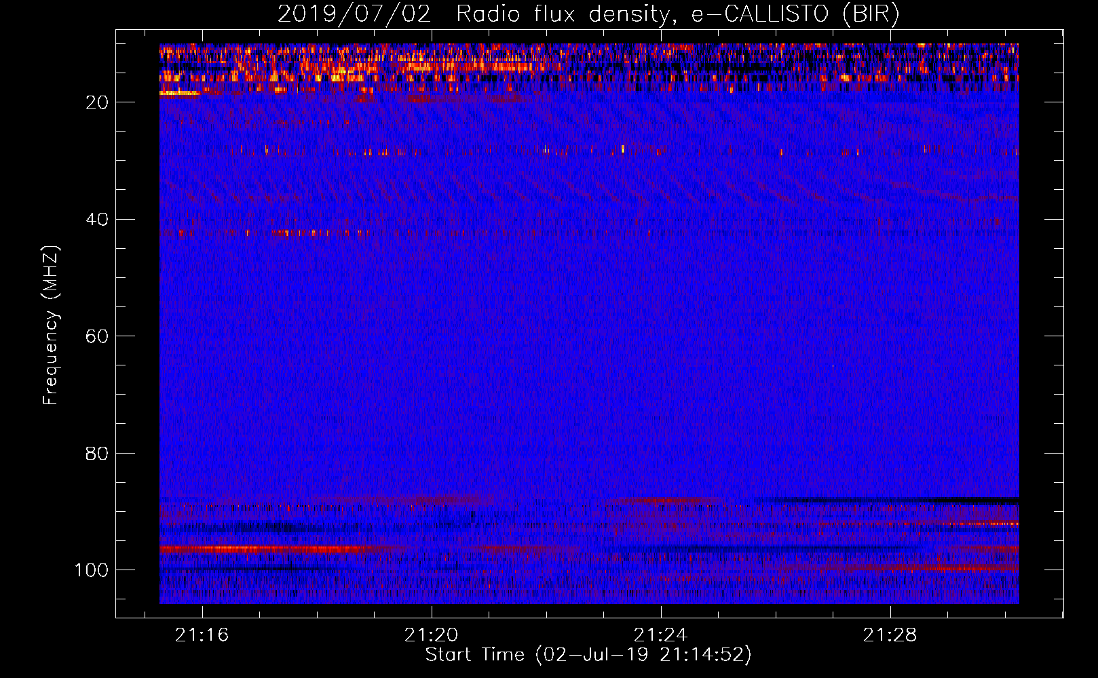
Task: Click the 'Frequency (MHZ)' y-axis label
Action: coord(51,325)
